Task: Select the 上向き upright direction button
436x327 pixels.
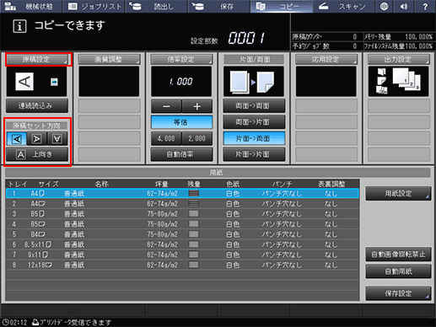Action: 37,154
